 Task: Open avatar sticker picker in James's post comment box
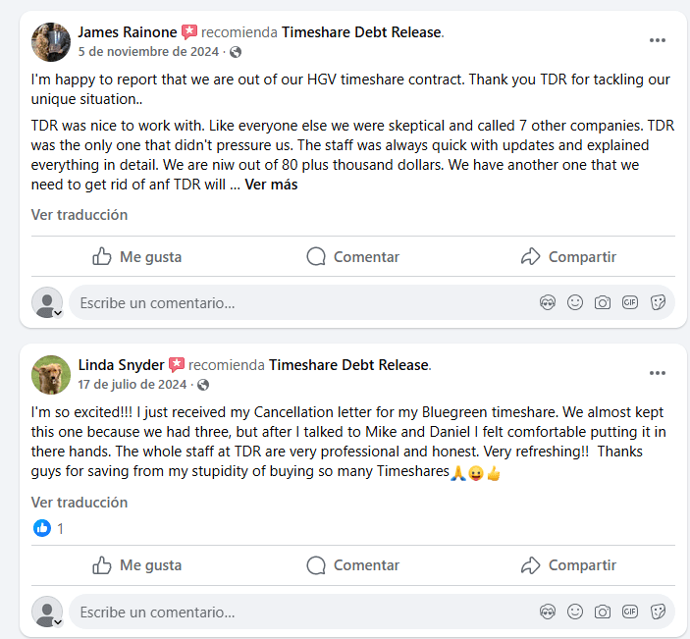click(x=548, y=302)
